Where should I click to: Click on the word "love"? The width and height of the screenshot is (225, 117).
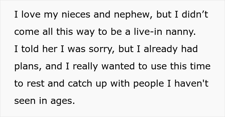(x=31, y=15)
